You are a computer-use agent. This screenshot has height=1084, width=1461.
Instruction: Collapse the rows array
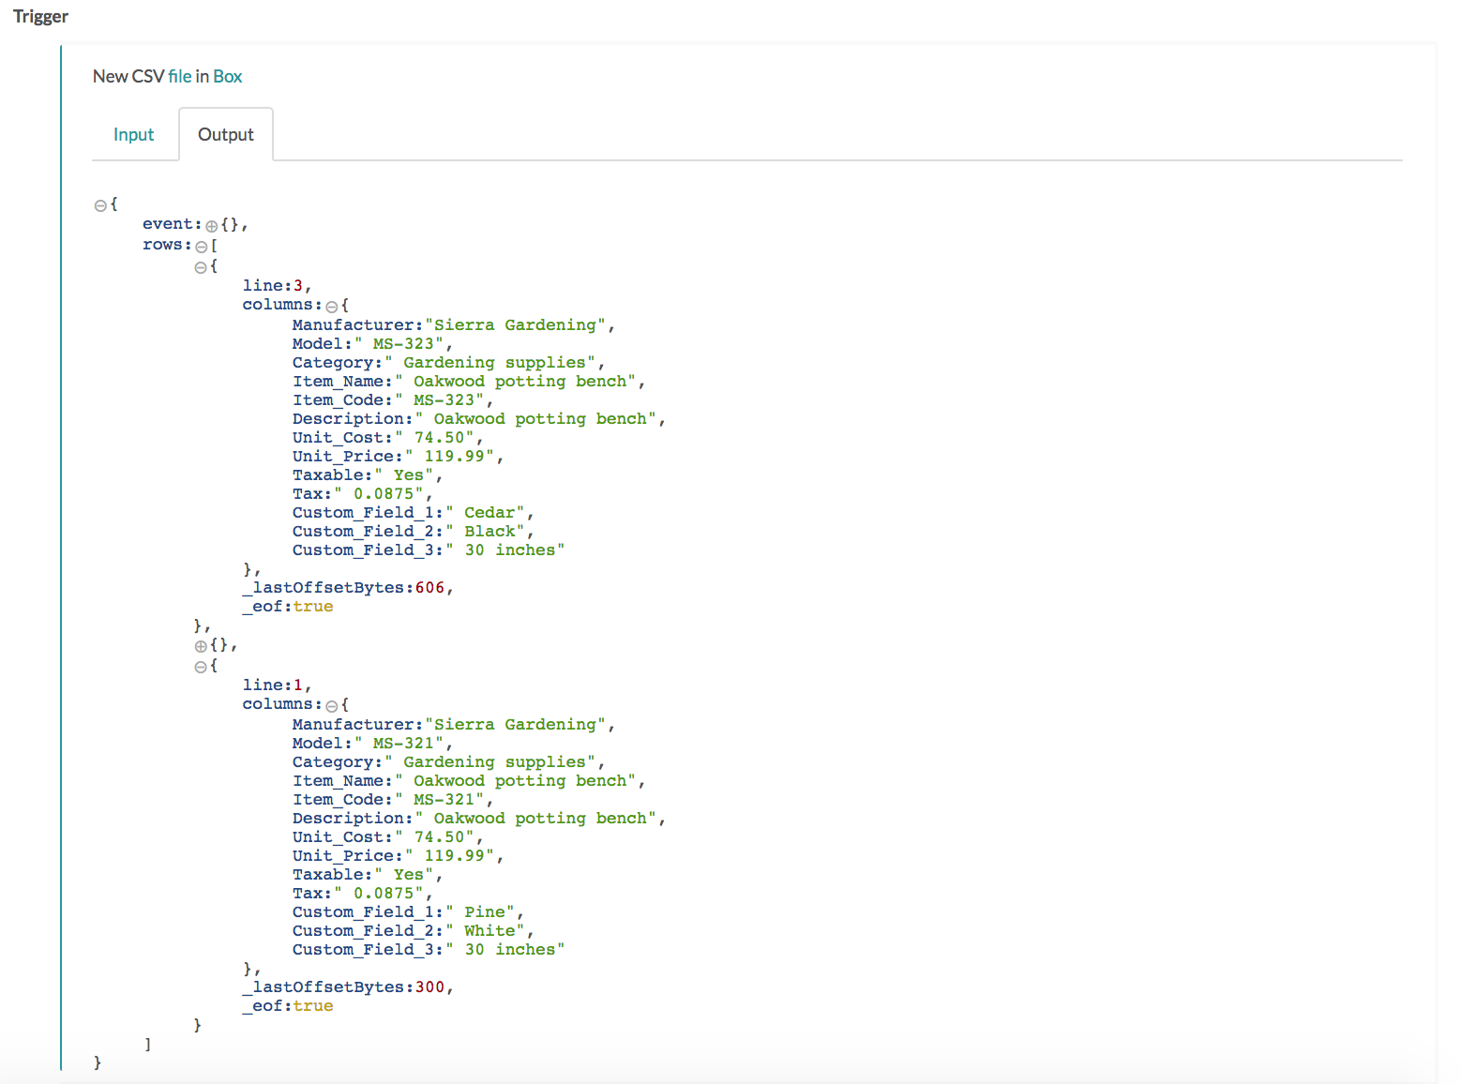coord(202,245)
